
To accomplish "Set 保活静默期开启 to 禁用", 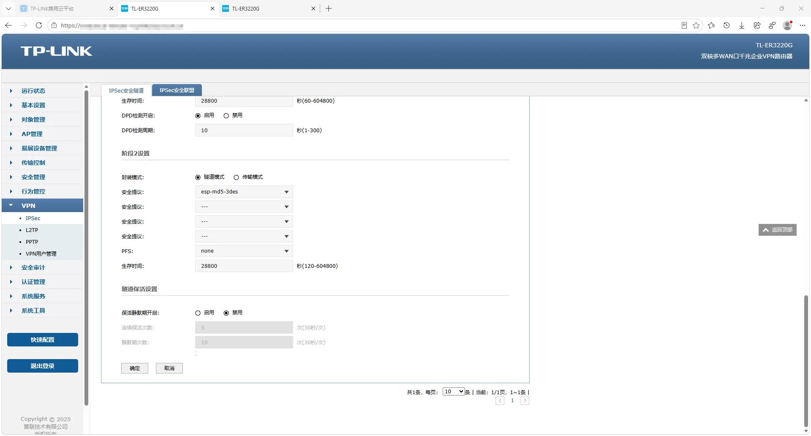I will (x=226, y=313).
